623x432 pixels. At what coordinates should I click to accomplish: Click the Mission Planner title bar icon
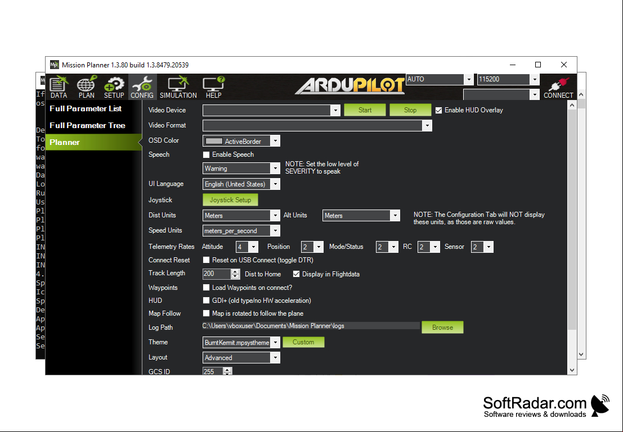point(54,65)
